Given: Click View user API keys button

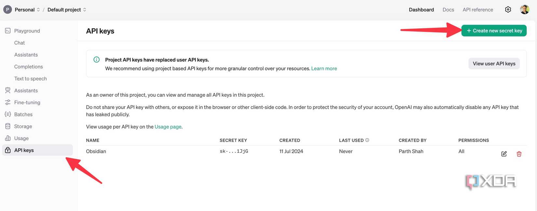Looking at the screenshot, I should 494,63.
